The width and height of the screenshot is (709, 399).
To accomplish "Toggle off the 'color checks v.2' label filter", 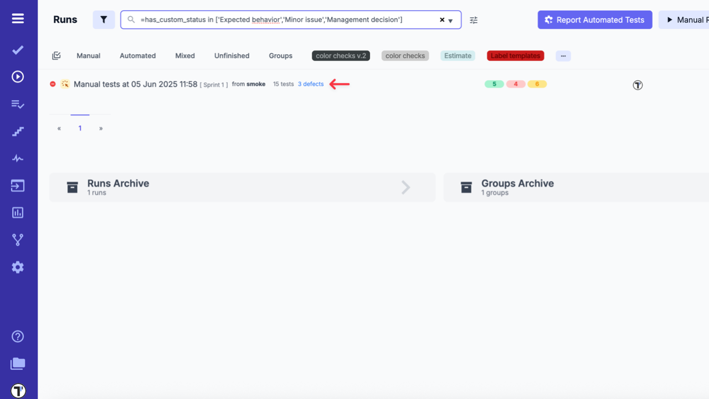I will click(x=341, y=55).
